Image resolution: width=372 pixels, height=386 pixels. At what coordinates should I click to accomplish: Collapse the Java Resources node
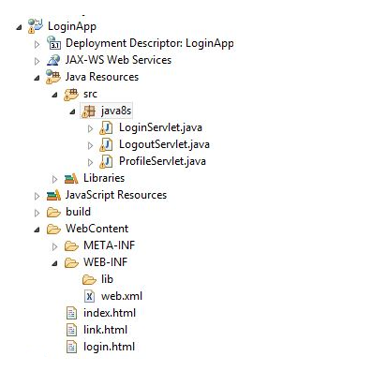37,78
